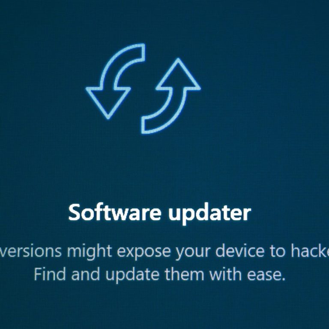329x329 pixels.
Task: Click the tail of the downward curved arrow
Action: tap(142, 52)
